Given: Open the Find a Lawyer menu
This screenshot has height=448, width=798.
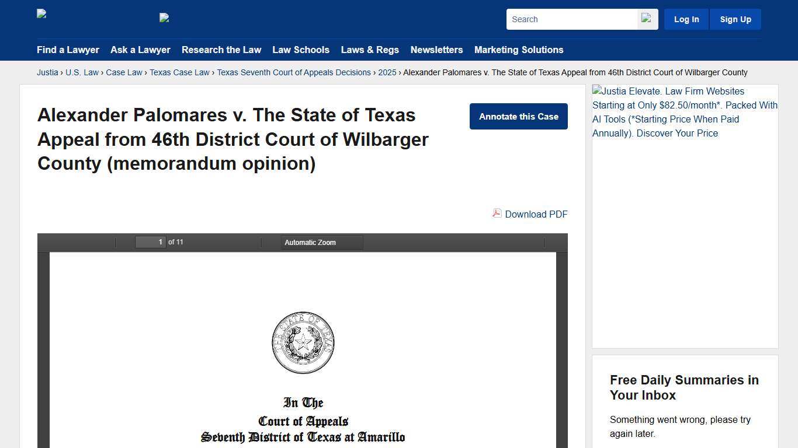Looking at the screenshot, I should 68,50.
